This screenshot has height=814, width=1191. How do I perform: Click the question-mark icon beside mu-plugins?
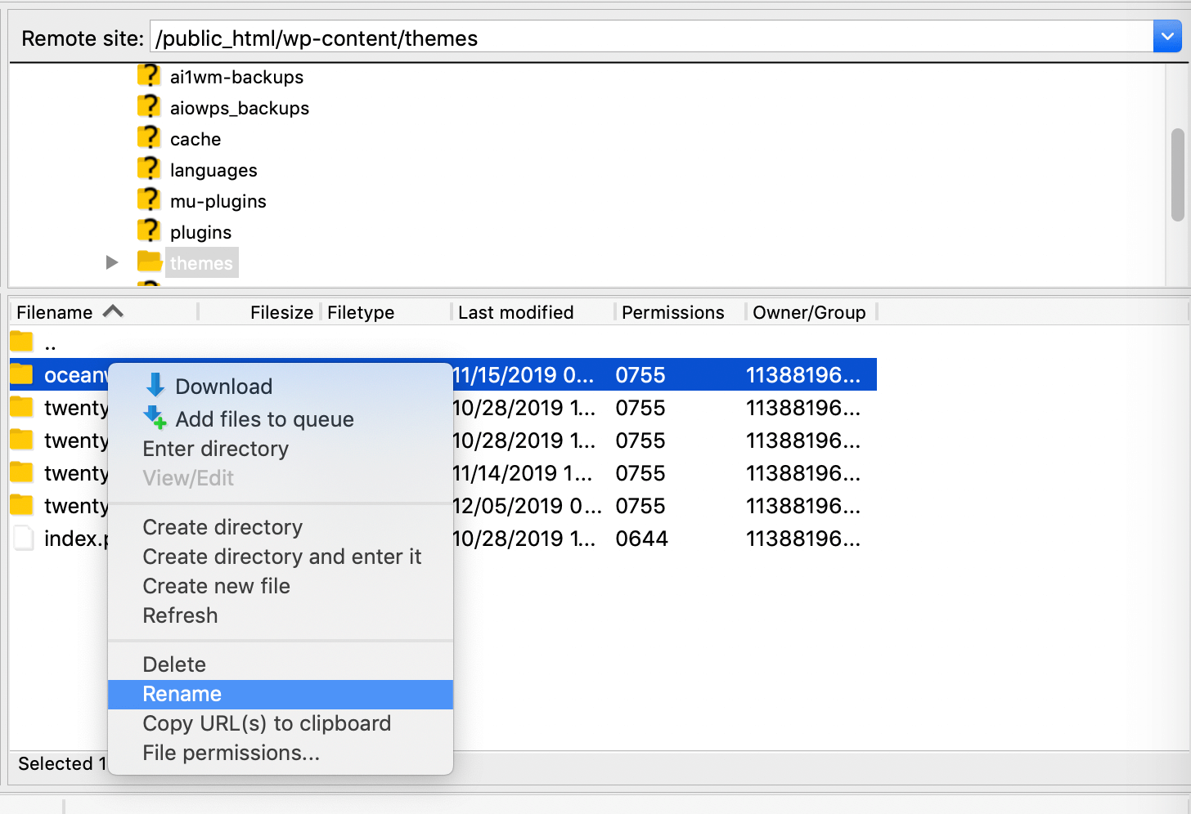pos(149,200)
